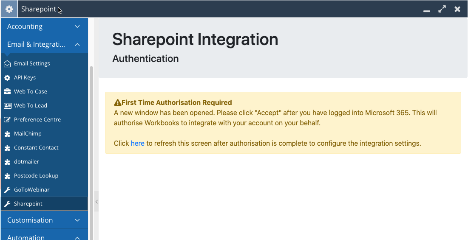The image size is (468, 240).
Task: Expand the Customisation section
Action: tap(44, 220)
